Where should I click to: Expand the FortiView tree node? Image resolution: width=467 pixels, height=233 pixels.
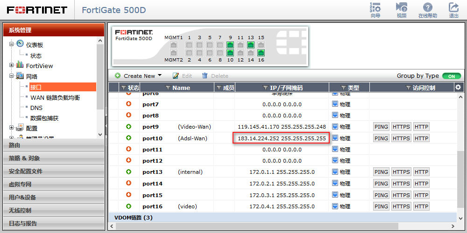[12, 65]
